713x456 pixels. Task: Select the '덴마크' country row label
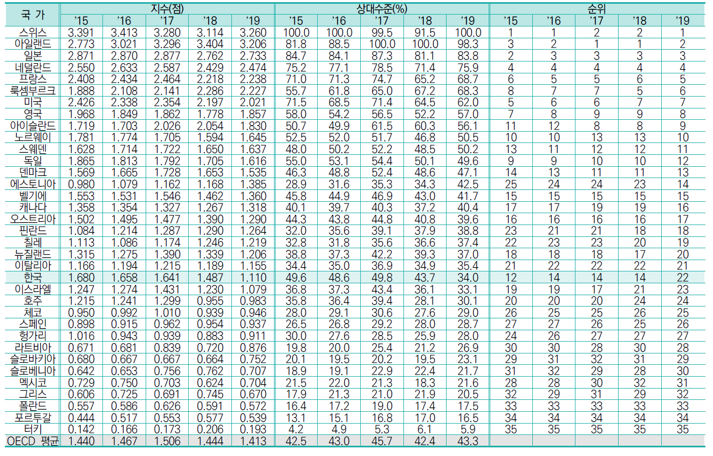[x=33, y=173]
